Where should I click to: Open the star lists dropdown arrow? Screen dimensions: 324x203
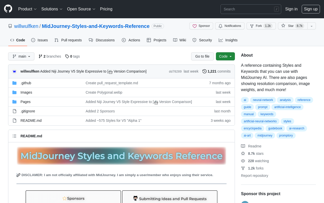pos(312,26)
